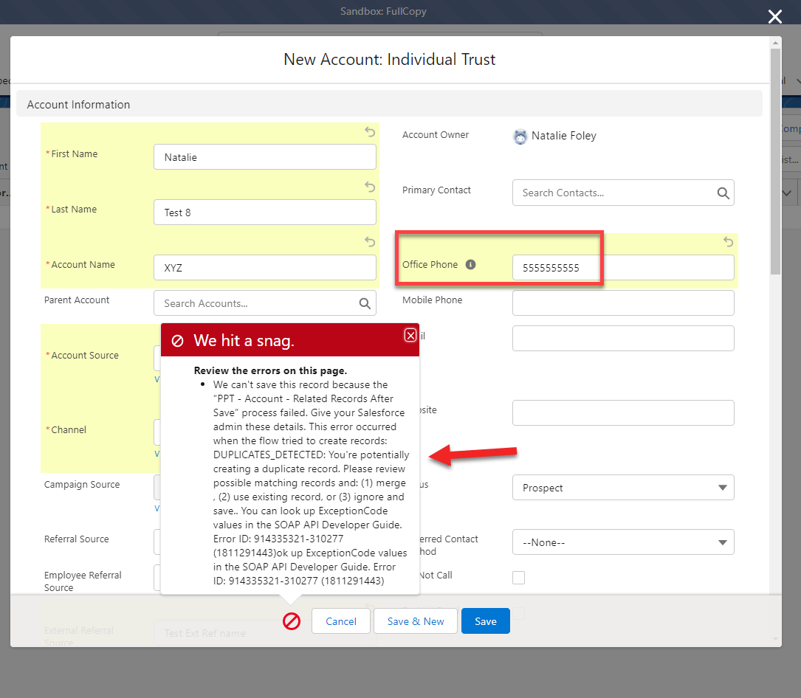Click the Save button

485,621
